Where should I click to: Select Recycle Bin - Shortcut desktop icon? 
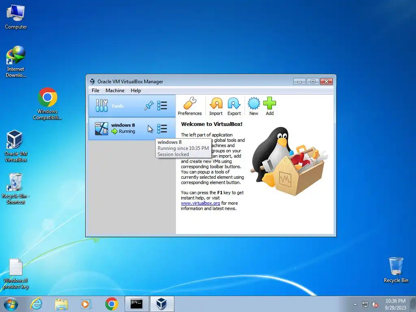[x=16, y=188]
